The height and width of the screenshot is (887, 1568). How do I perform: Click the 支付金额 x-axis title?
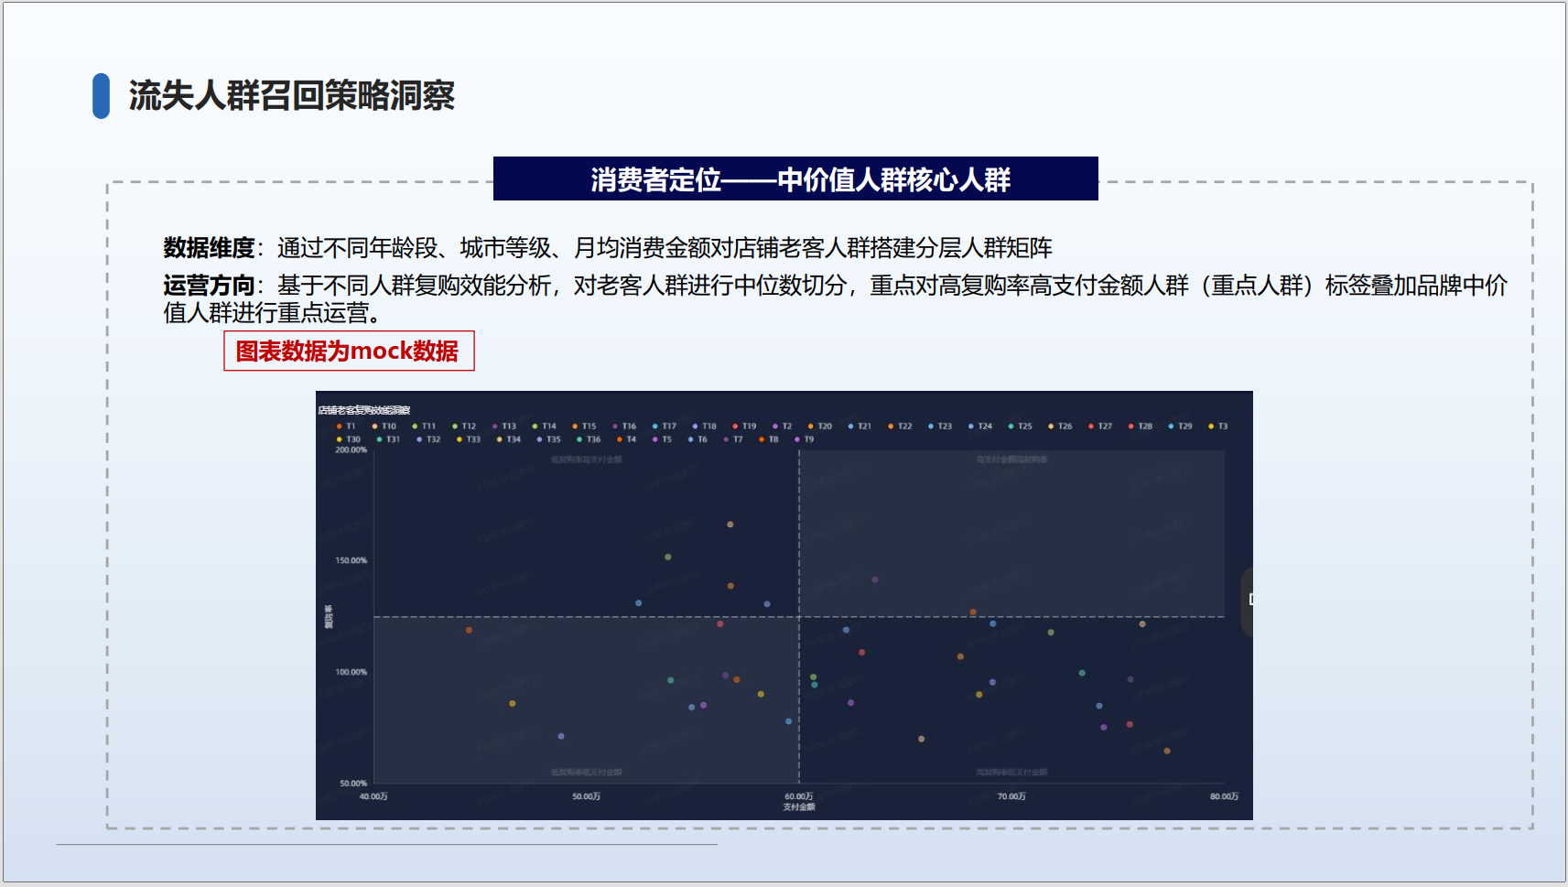(799, 807)
